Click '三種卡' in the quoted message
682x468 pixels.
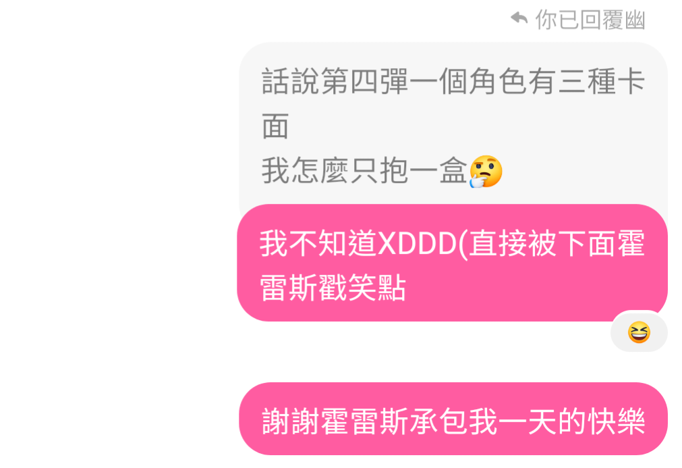coord(602,82)
